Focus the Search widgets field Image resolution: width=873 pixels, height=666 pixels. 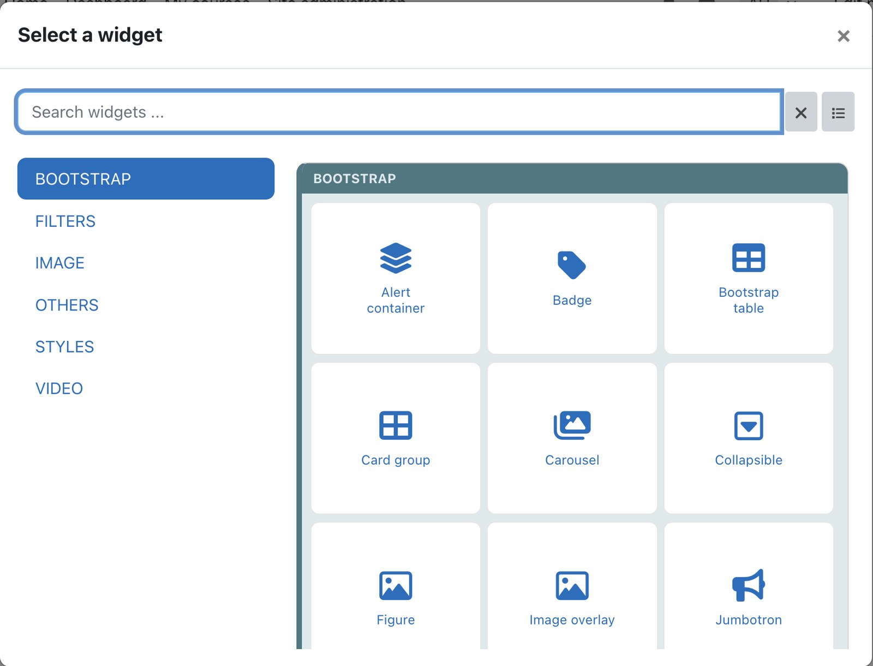pos(399,112)
